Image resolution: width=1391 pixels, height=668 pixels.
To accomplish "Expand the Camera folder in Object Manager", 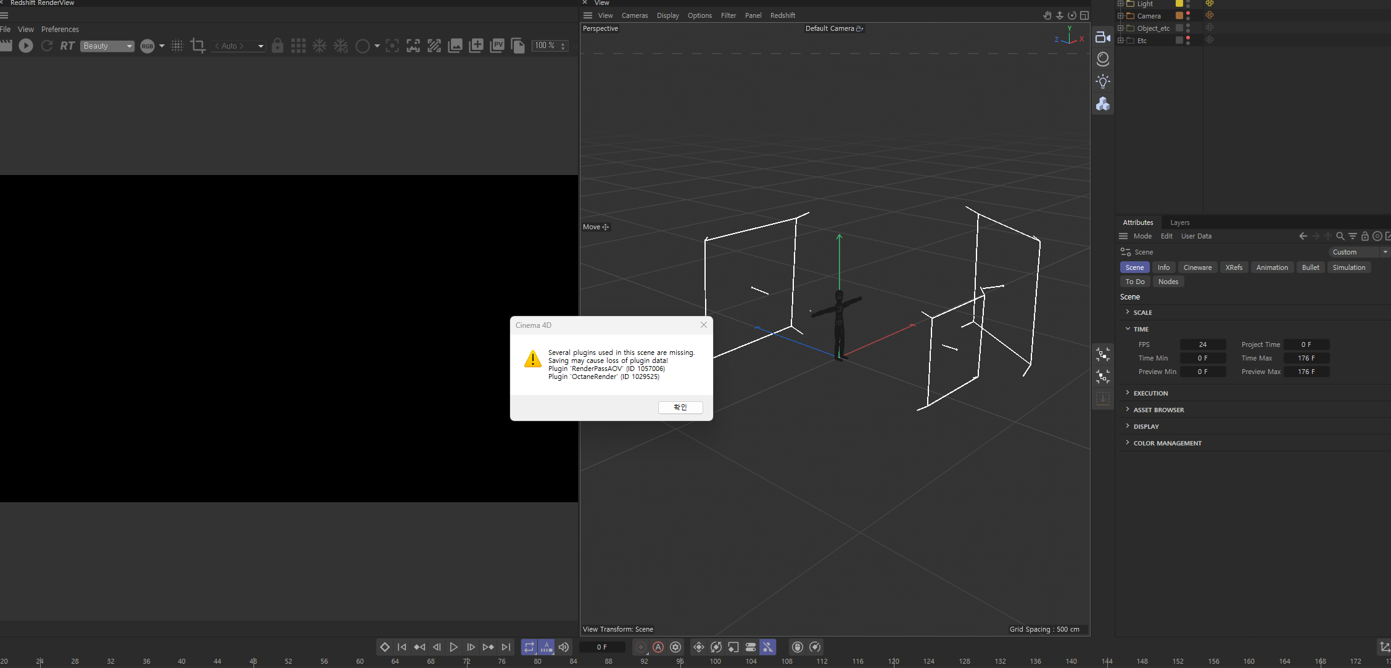I will (1121, 16).
